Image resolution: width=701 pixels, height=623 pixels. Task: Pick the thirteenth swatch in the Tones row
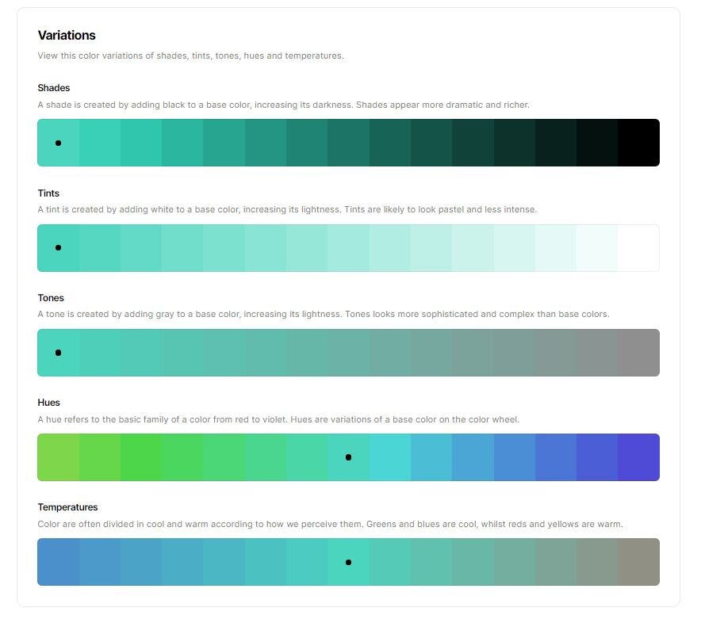click(x=556, y=353)
